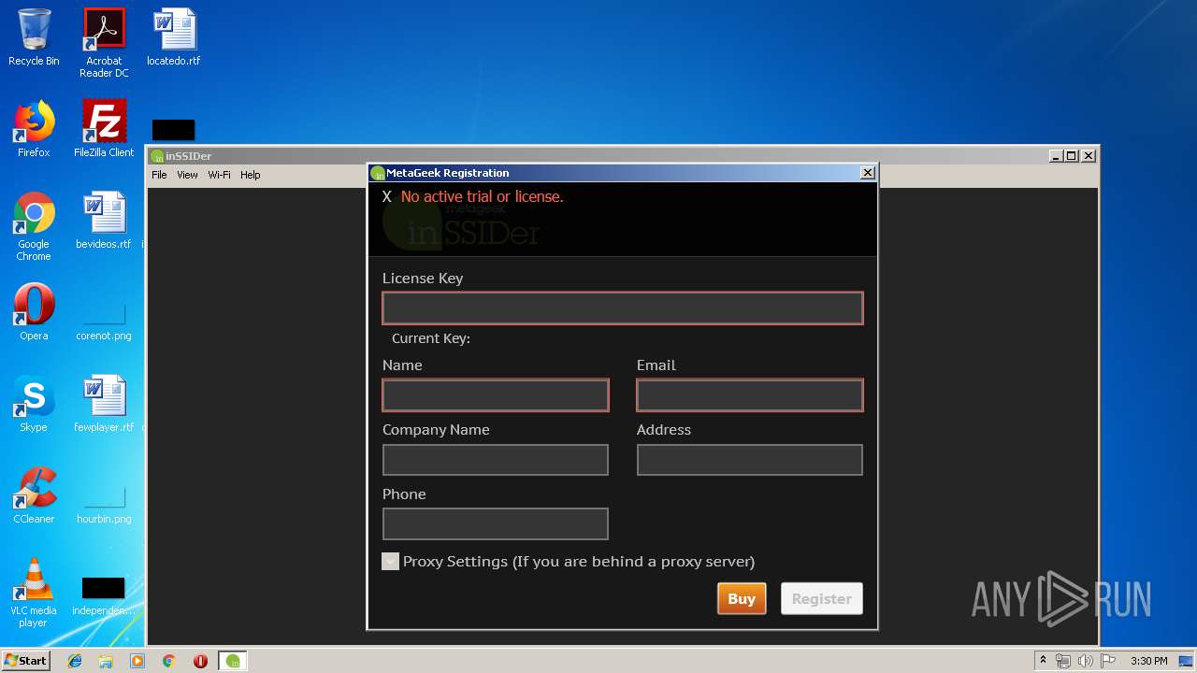This screenshot has height=673, width=1197.
Task: Click the 'Current Key:' label
Action: click(431, 338)
